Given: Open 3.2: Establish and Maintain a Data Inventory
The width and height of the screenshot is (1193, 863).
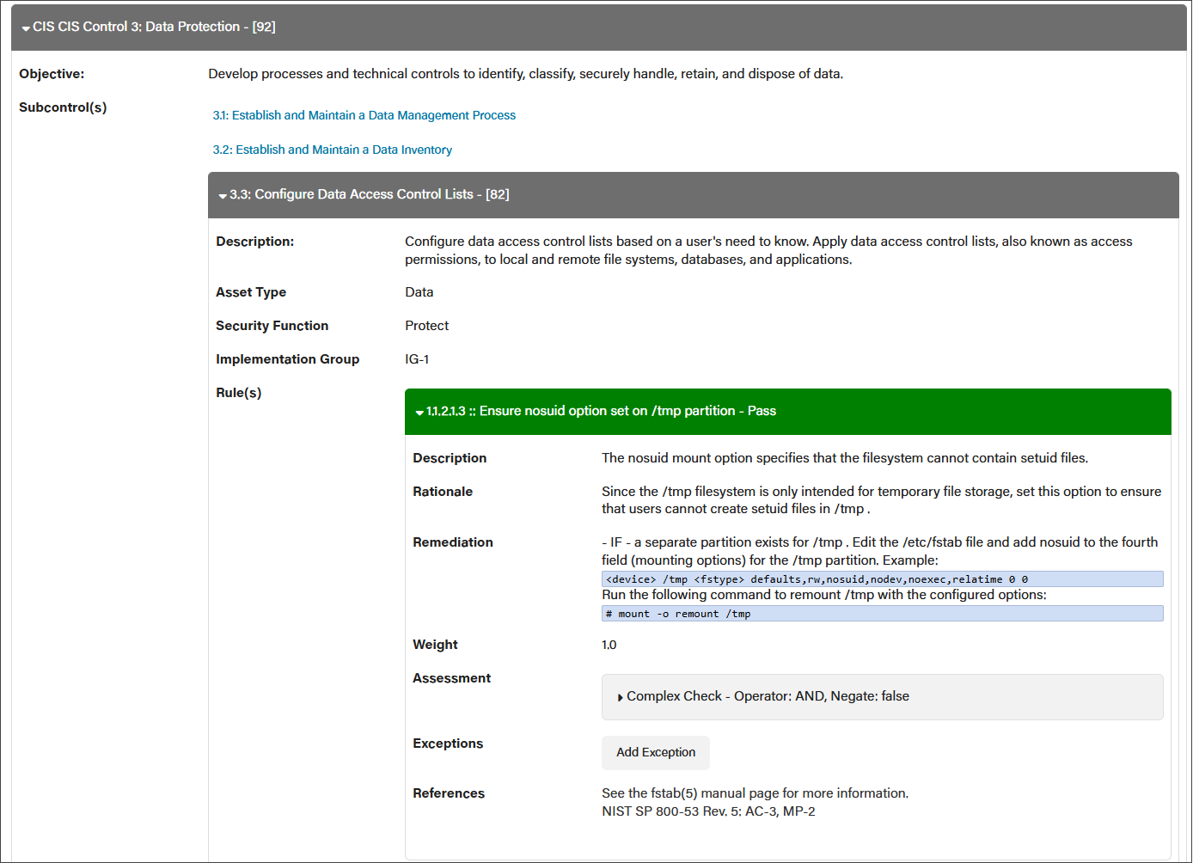Looking at the screenshot, I should point(333,150).
